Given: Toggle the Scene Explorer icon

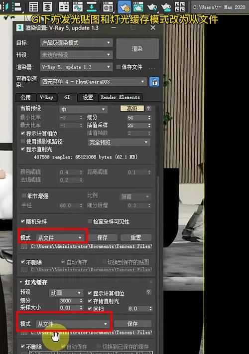Looking at the screenshot, I should 33,7.
